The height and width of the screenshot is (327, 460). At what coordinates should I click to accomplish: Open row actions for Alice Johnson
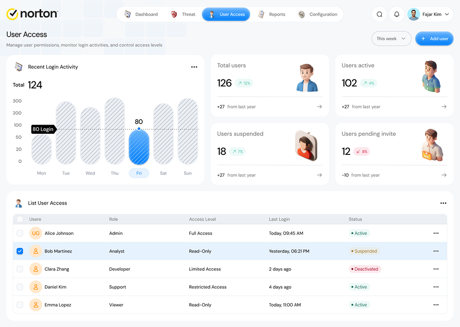click(436, 233)
